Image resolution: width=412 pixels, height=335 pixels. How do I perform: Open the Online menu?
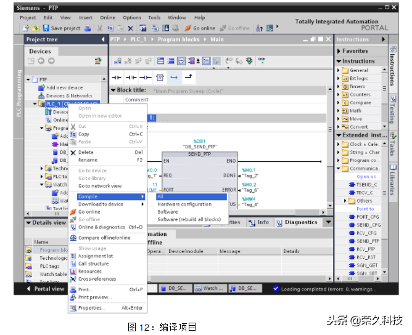[x=107, y=18]
